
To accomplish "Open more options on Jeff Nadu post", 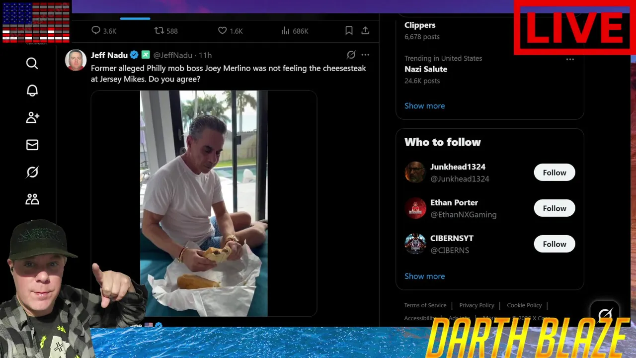I will [365, 55].
